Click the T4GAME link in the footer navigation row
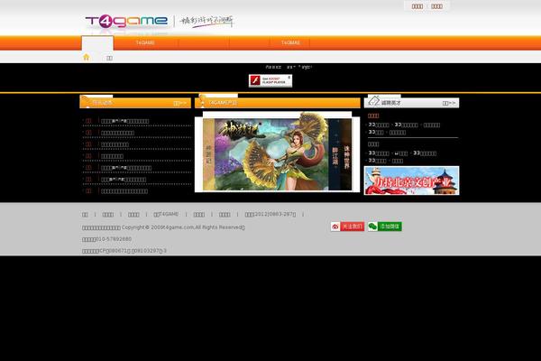The image size is (541, 361). (166, 214)
